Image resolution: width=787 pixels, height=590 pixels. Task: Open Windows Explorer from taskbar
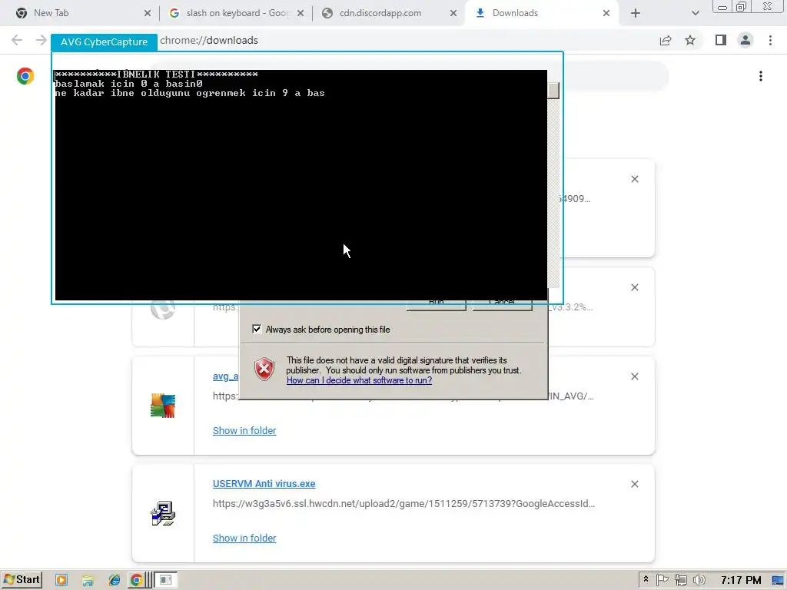point(88,581)
